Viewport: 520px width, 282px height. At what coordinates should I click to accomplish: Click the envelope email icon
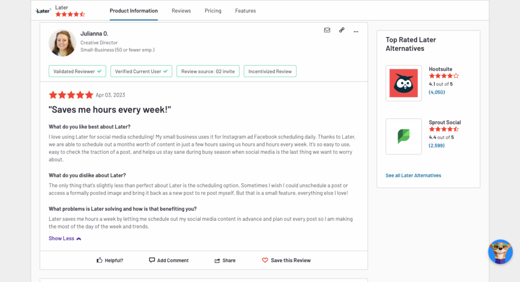(327, 30)
